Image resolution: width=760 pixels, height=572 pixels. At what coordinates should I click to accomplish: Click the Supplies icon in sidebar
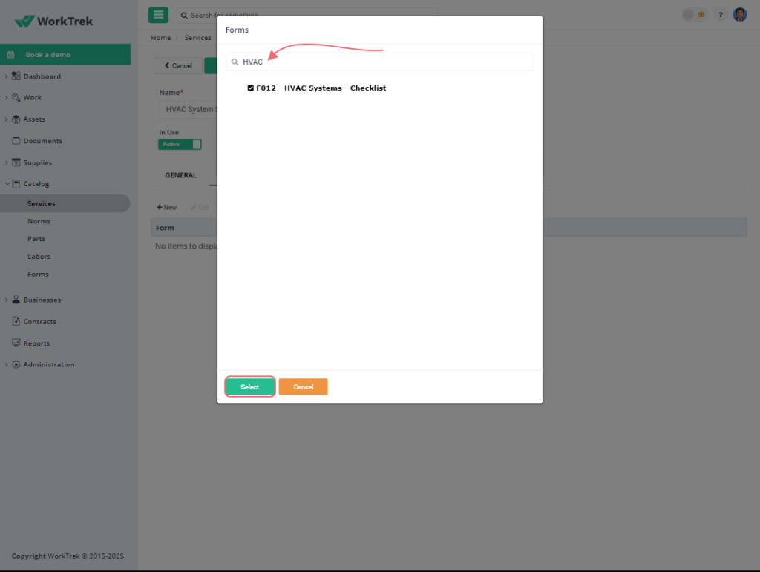click(x=16, y=162)
